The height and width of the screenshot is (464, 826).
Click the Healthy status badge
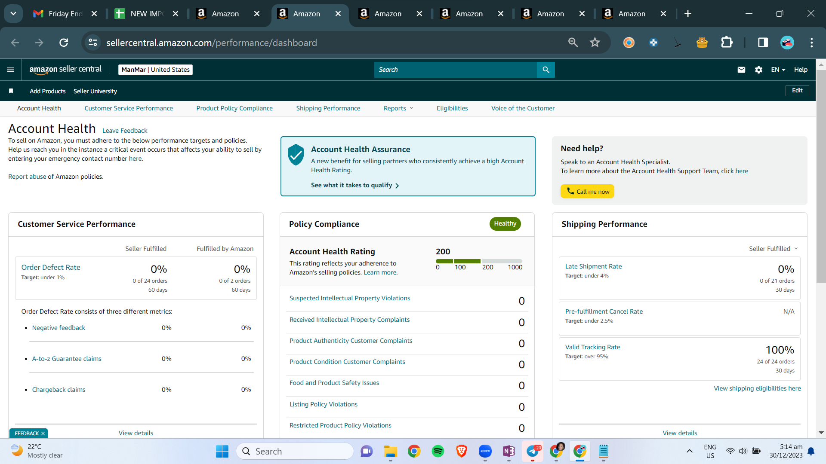pos(505,224)
